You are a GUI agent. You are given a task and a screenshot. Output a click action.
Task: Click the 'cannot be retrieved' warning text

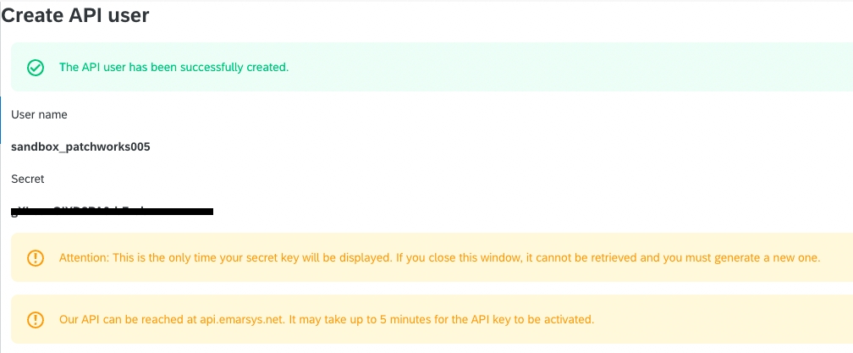(x=586, y=257)
